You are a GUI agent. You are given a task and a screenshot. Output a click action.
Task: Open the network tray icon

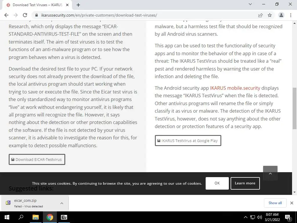253,217
